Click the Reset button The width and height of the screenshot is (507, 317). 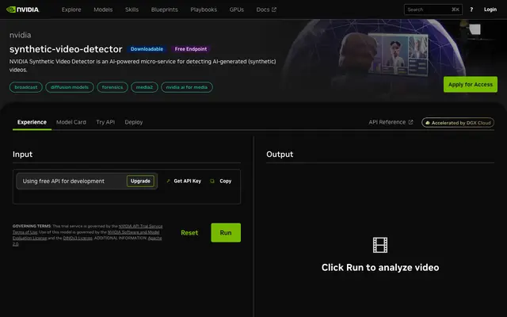pos(189,232)
